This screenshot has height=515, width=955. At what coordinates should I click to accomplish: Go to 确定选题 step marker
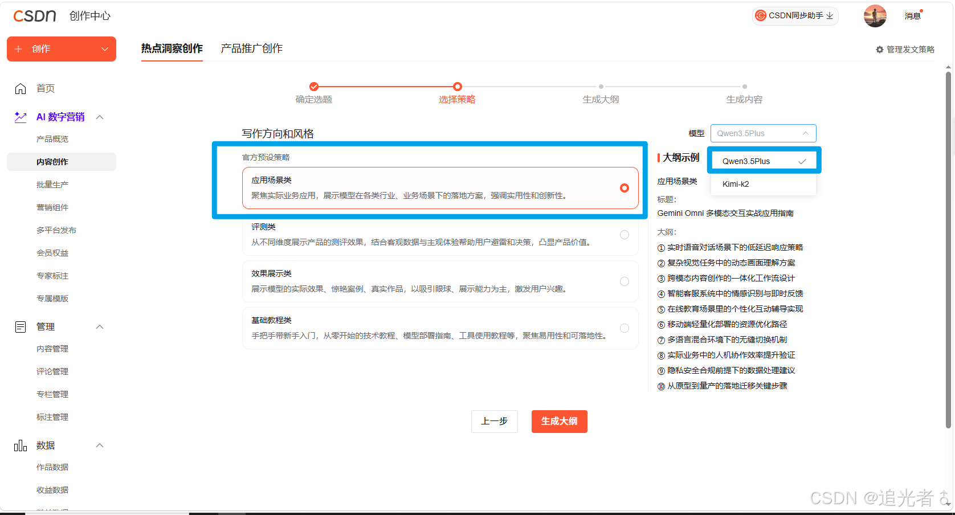click(x=314, y=87)
